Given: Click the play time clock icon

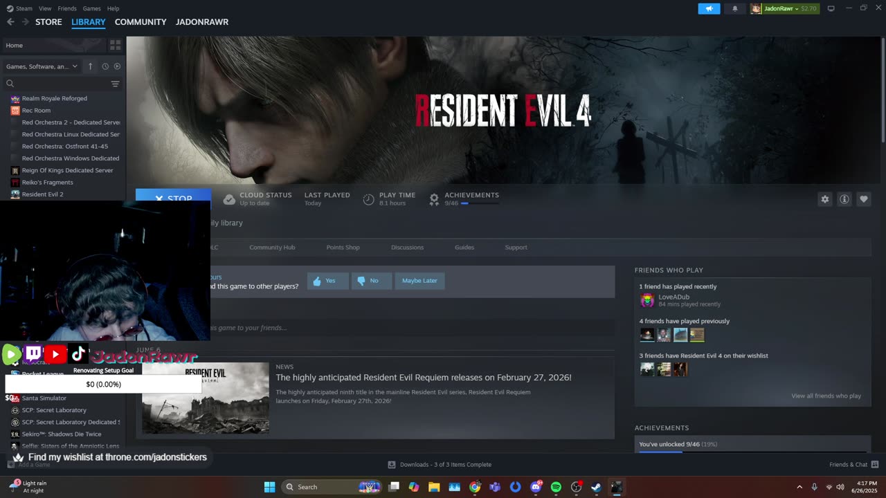Looking at the screenshot, I should [x=368, y=199].
